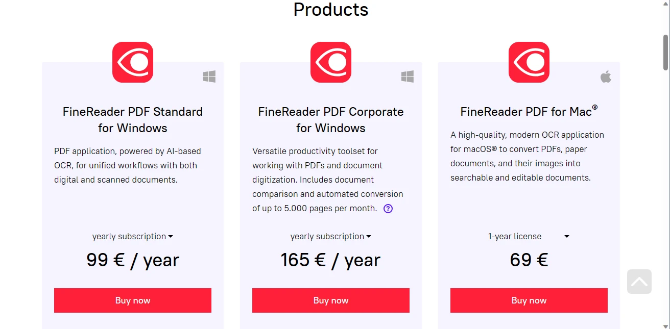Screen dimensions: 670x329
Task: Click the FineReader PDF Standard for Windows title
Action: pyautogui.click(x=133, y=119)
